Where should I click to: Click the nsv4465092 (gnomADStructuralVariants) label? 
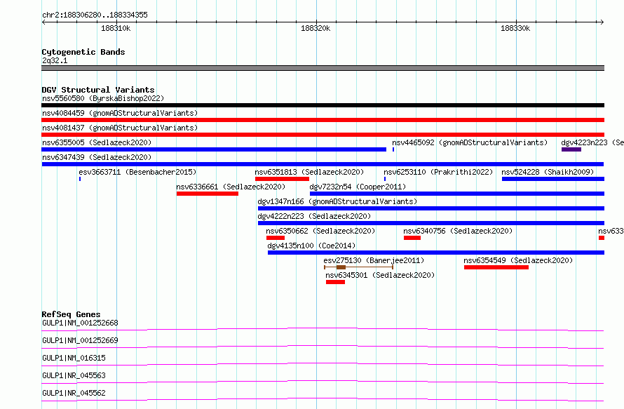(x=470, y=142)
